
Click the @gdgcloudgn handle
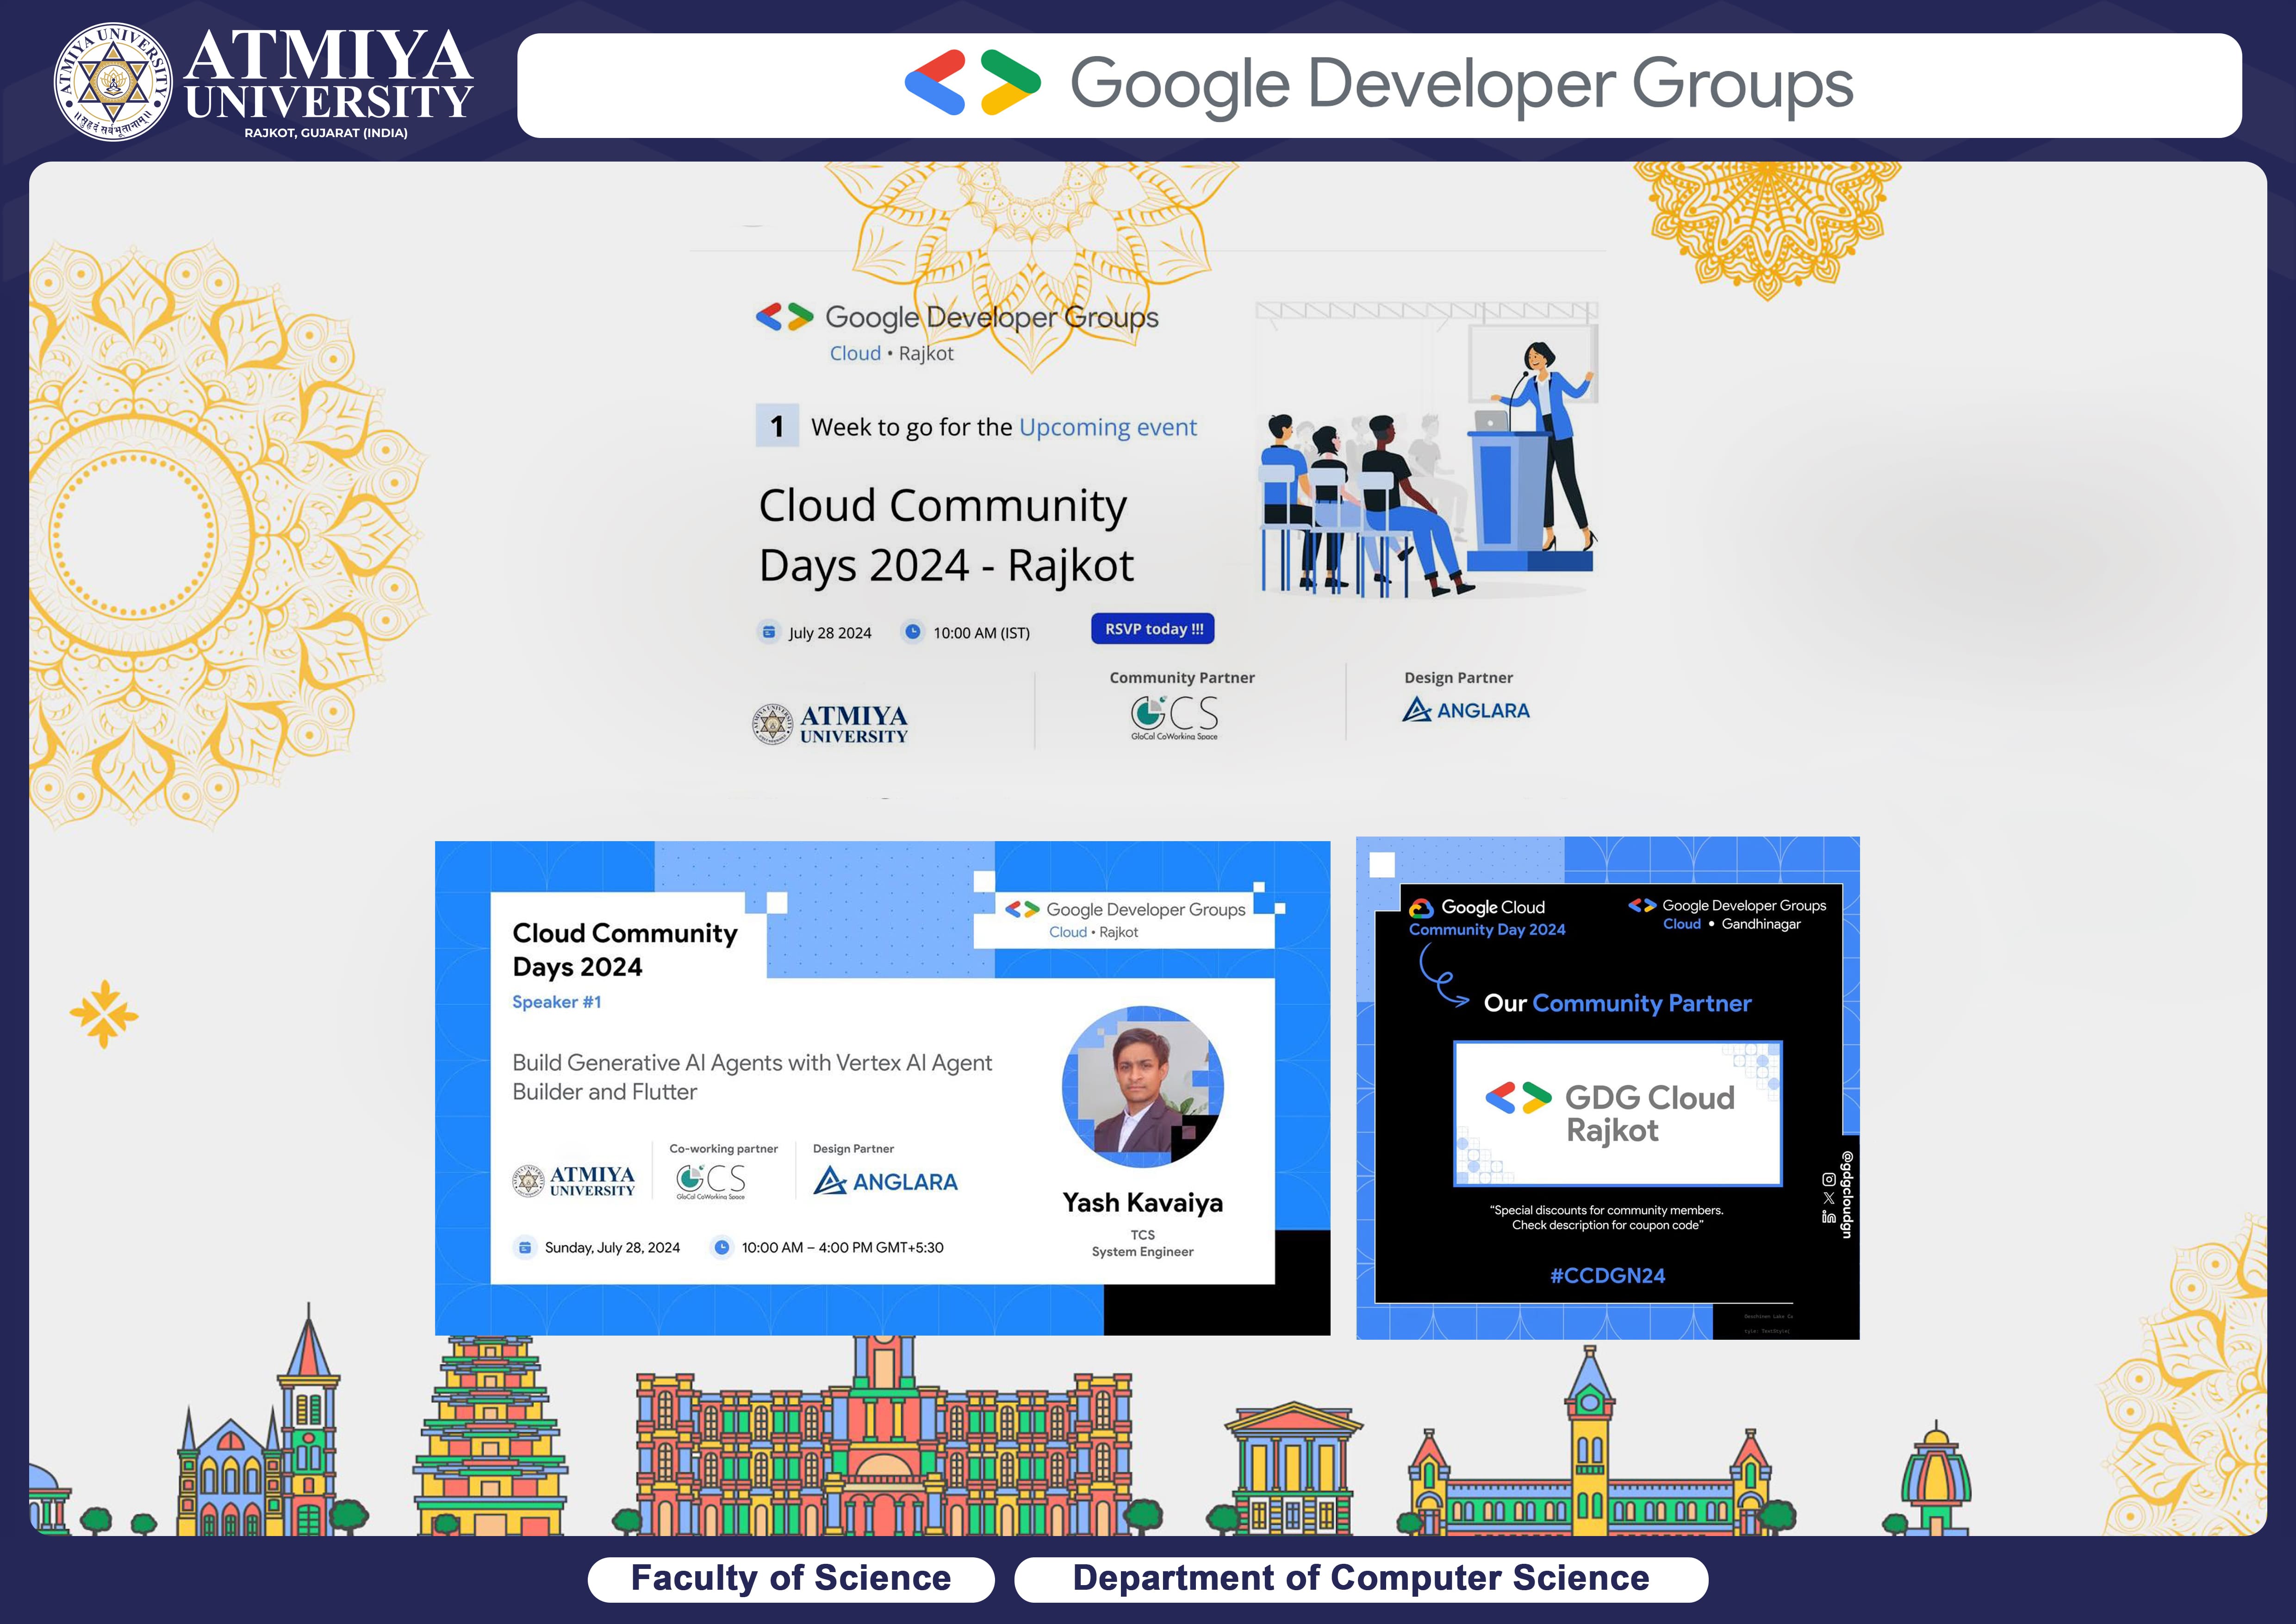1848,1195
